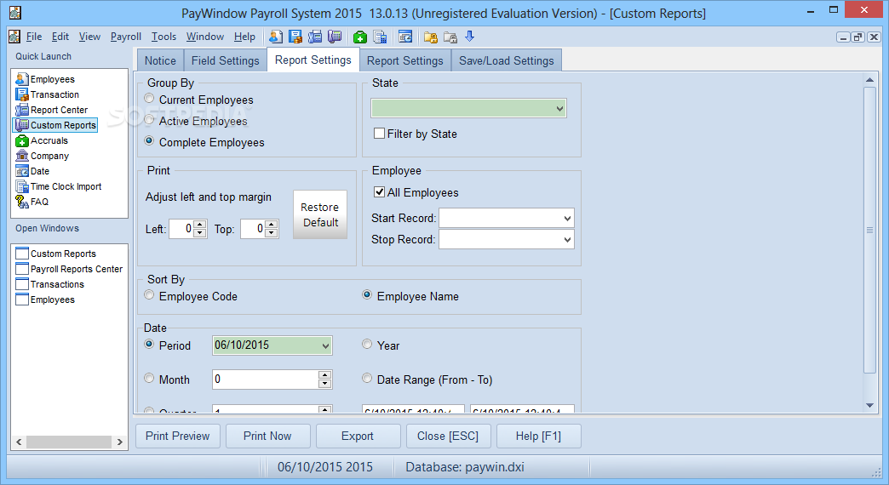This screenshot has height=485, width=889.
Task: Click the vertical scrollbar down arrow
Action: [x=869, y=405]
